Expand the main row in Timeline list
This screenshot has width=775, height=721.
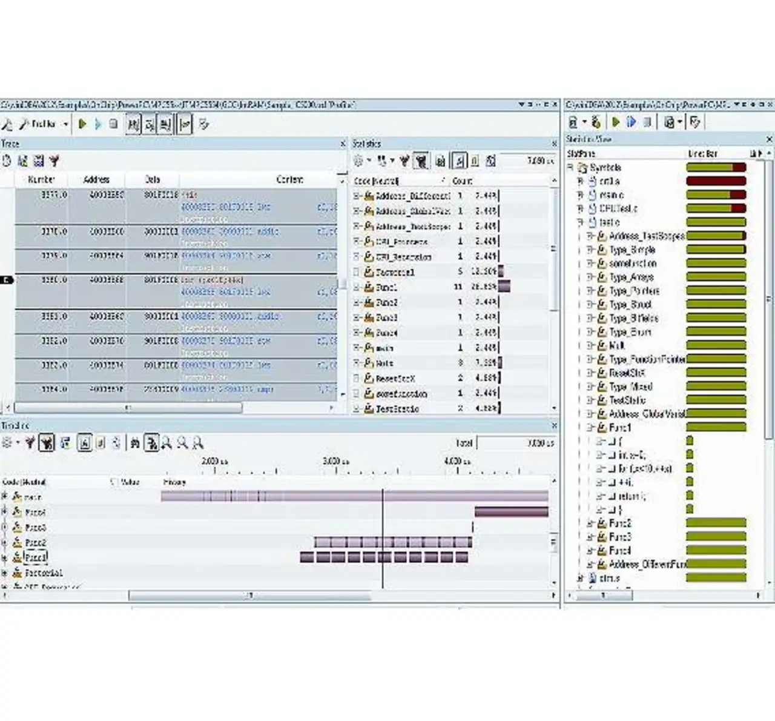click(5, 497)
